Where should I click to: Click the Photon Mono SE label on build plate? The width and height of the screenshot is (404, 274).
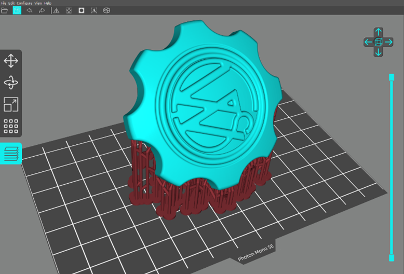click(x=255, y=253)
